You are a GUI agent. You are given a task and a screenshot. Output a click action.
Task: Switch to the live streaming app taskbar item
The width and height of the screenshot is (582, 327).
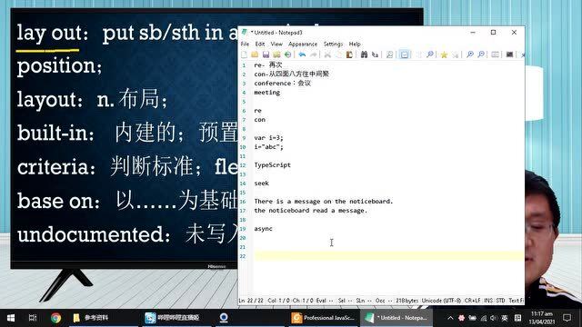pos(176,318)
